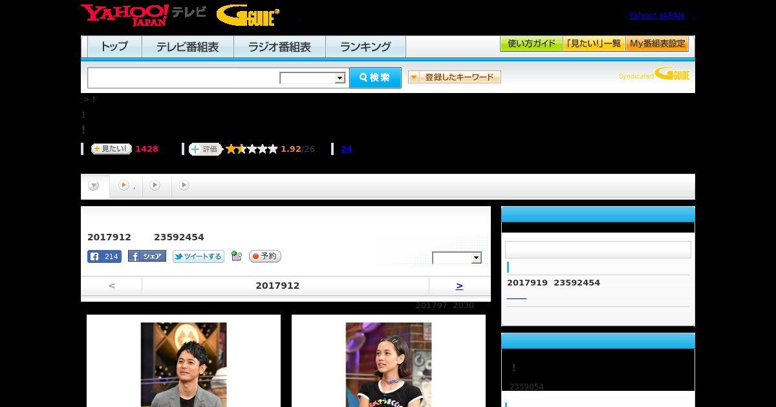The width and height of the screenshot is (776, 407).
Task: Click the right sidebar text field
Action: [x=598, y=249]
